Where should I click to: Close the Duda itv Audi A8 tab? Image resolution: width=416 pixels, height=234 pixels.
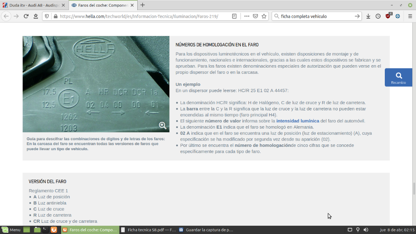[x=63, y=5]
